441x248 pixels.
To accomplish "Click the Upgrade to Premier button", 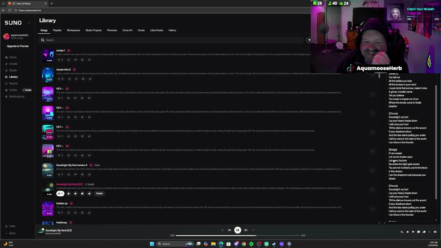I will (18, 46).
